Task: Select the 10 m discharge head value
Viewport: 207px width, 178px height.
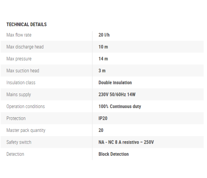Action: point(103,47)
